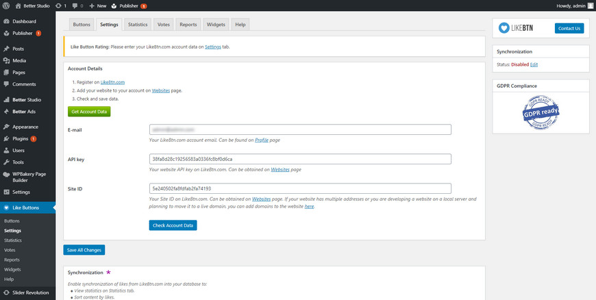Image resolution: width=596 pixels, height=300 pixels.
Task: Open Appearance paintbrush icon
Action: (6, 127)
